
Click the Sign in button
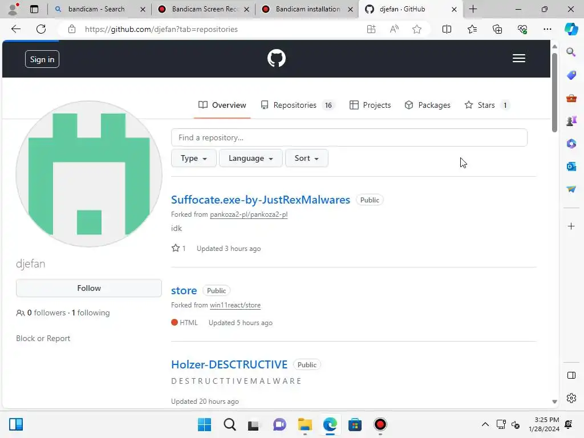[x=42, y=59]
